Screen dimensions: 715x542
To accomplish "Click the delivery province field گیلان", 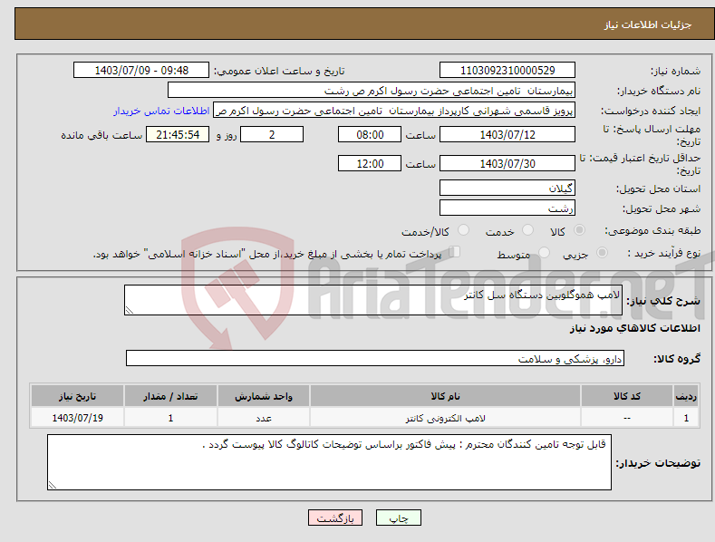I will click(x=507, y=188).
